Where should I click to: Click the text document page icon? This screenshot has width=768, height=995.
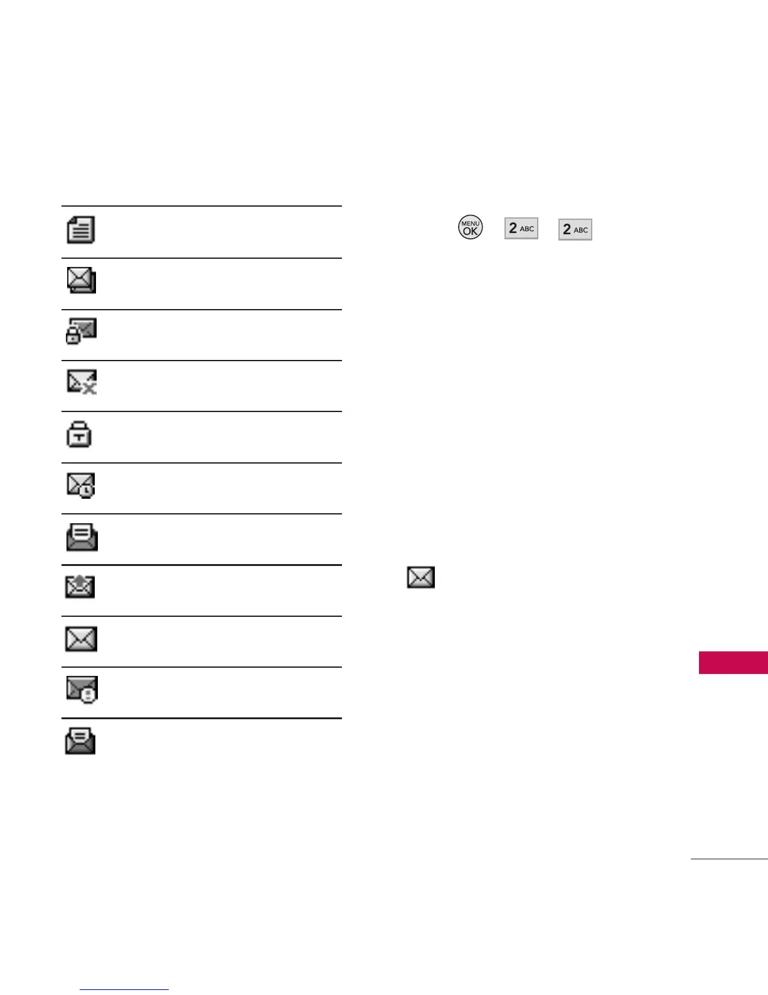pyautogui.click(x=81, y=230)
